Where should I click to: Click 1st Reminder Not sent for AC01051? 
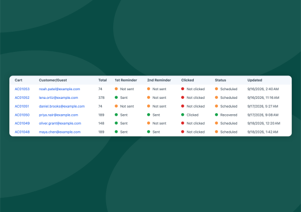(124, 106)
